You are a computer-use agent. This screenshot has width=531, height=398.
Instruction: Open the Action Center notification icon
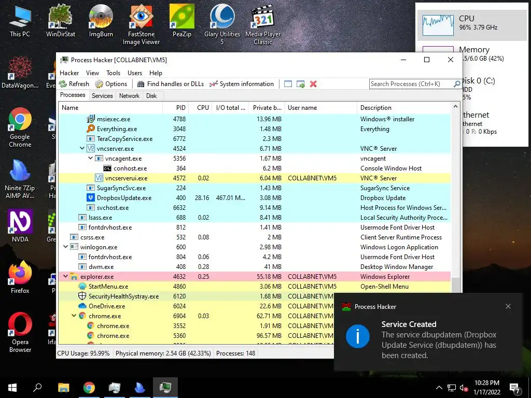pyautogui.click(x=515, y=388)
